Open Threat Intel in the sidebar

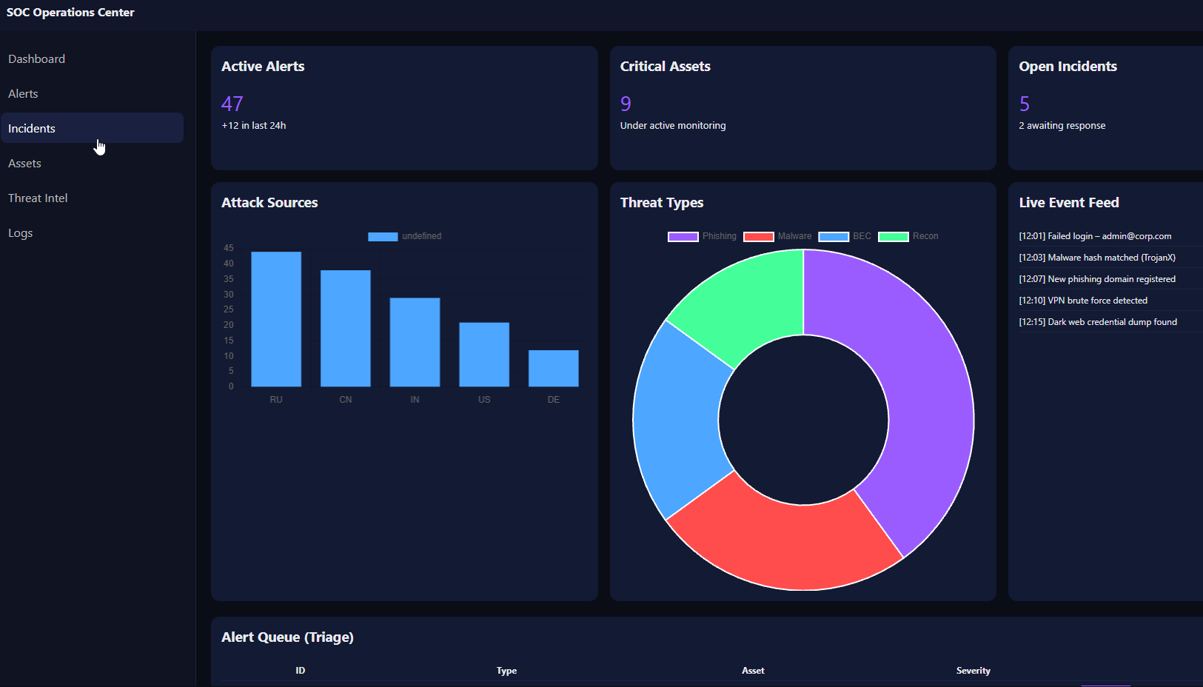38,198
